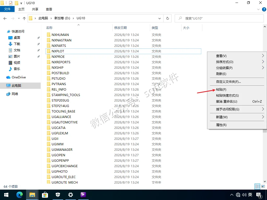Switch to the 查看 ribbon tab
The image size is (267, 200).
point(49,9)
